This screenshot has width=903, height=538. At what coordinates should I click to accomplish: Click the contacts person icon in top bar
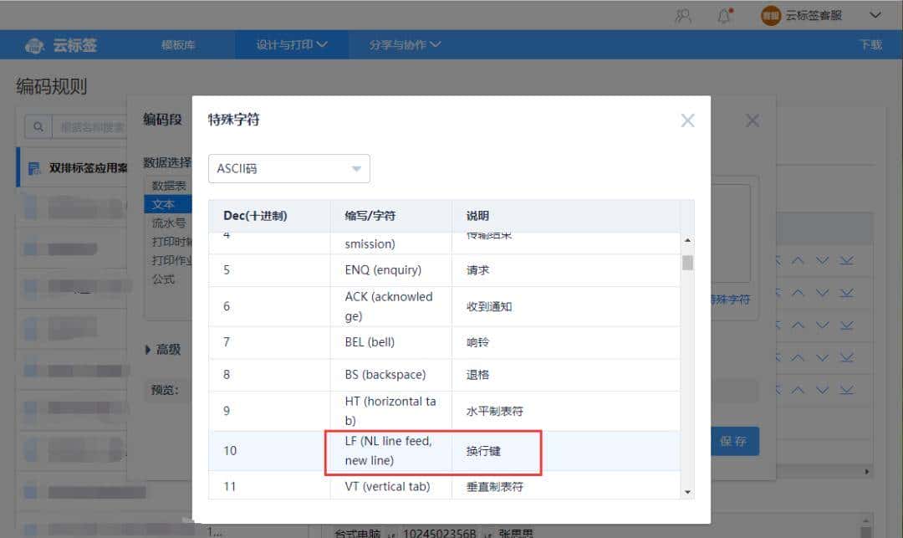click(x=681, y=14)
